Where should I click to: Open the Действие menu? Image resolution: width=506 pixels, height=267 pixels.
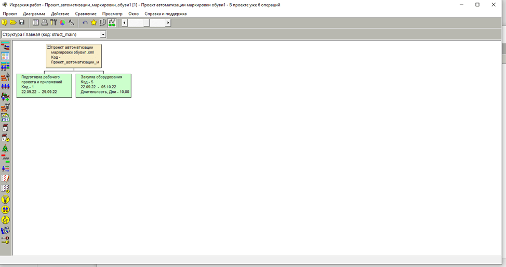coord(60,14)
